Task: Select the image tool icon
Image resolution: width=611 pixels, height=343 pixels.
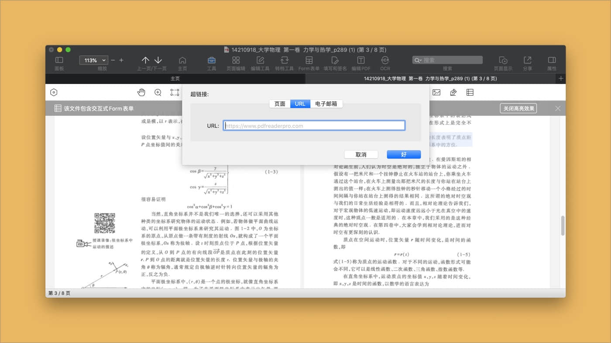Action: click(436, 92)
